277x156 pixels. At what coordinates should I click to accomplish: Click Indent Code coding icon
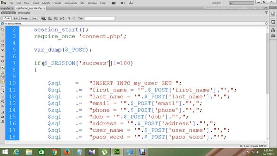pyautogui.click(x=3, y=112)
